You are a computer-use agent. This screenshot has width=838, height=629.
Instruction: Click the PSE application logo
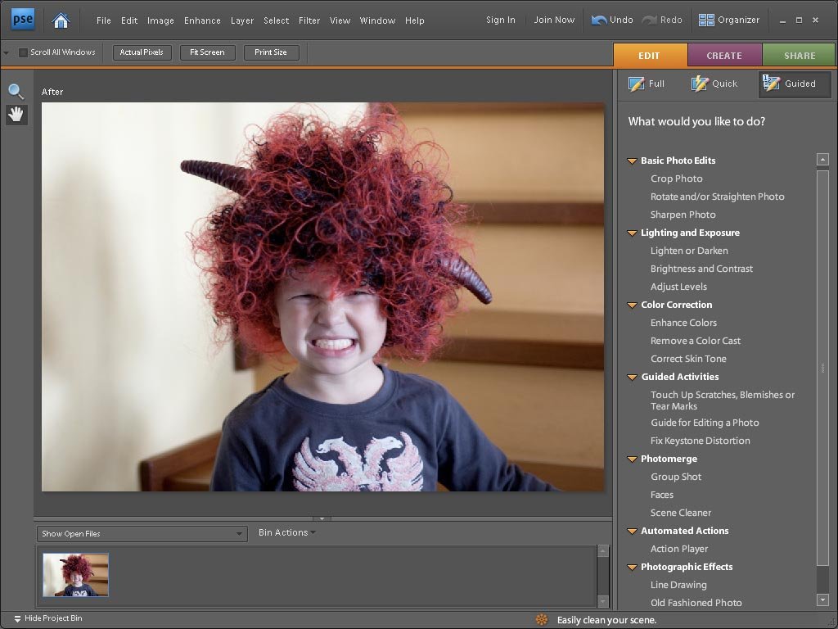(x=23, y=20)
